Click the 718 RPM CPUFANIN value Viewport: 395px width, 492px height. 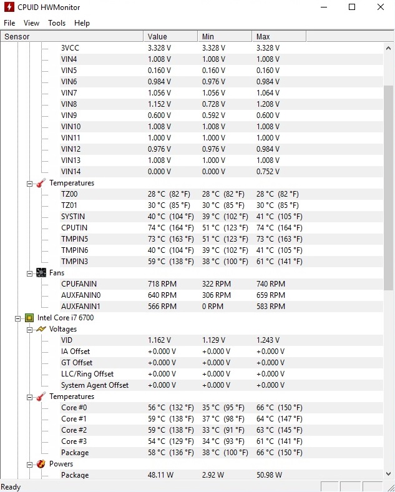[162, 284]
